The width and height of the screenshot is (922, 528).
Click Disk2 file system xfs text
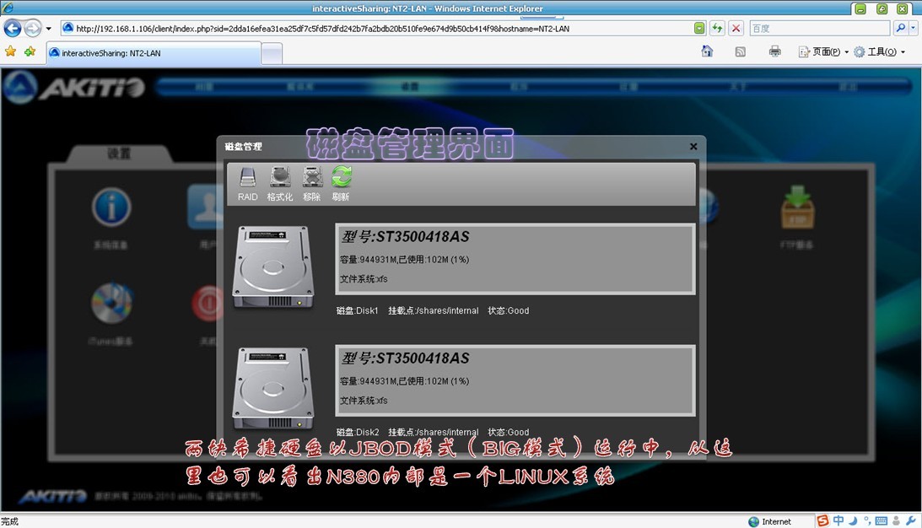point(364,401)
